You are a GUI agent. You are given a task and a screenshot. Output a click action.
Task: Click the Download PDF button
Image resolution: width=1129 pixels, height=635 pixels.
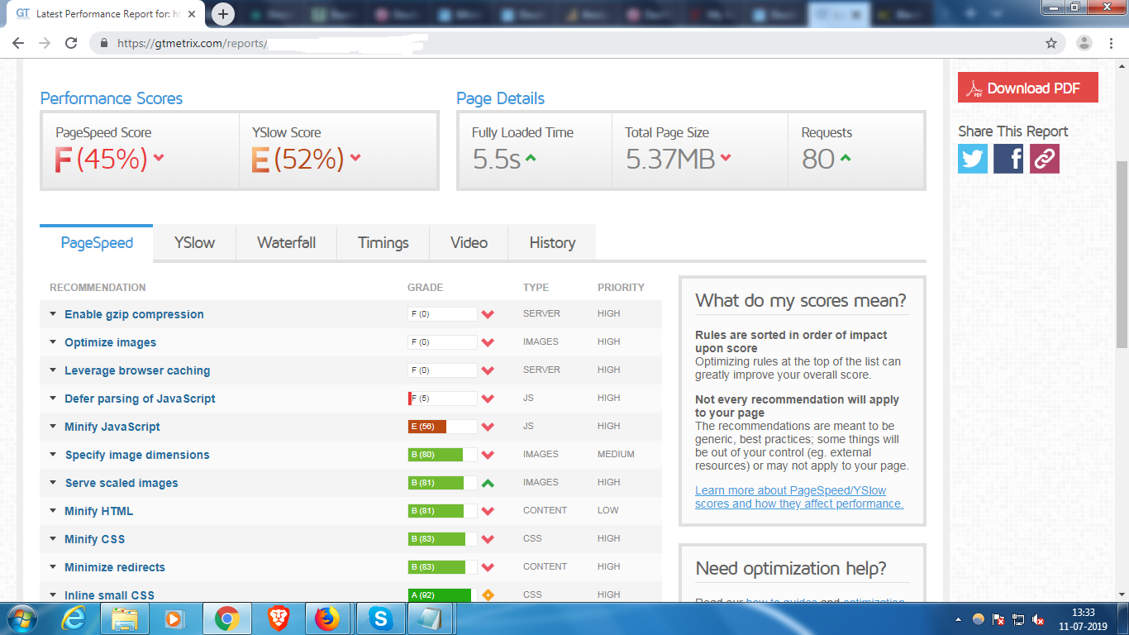click(1028, 88)
